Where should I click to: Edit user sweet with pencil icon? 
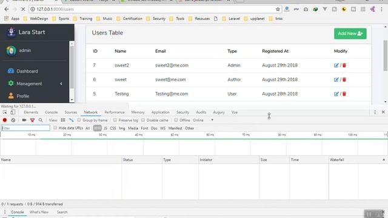tap(336, 79)
